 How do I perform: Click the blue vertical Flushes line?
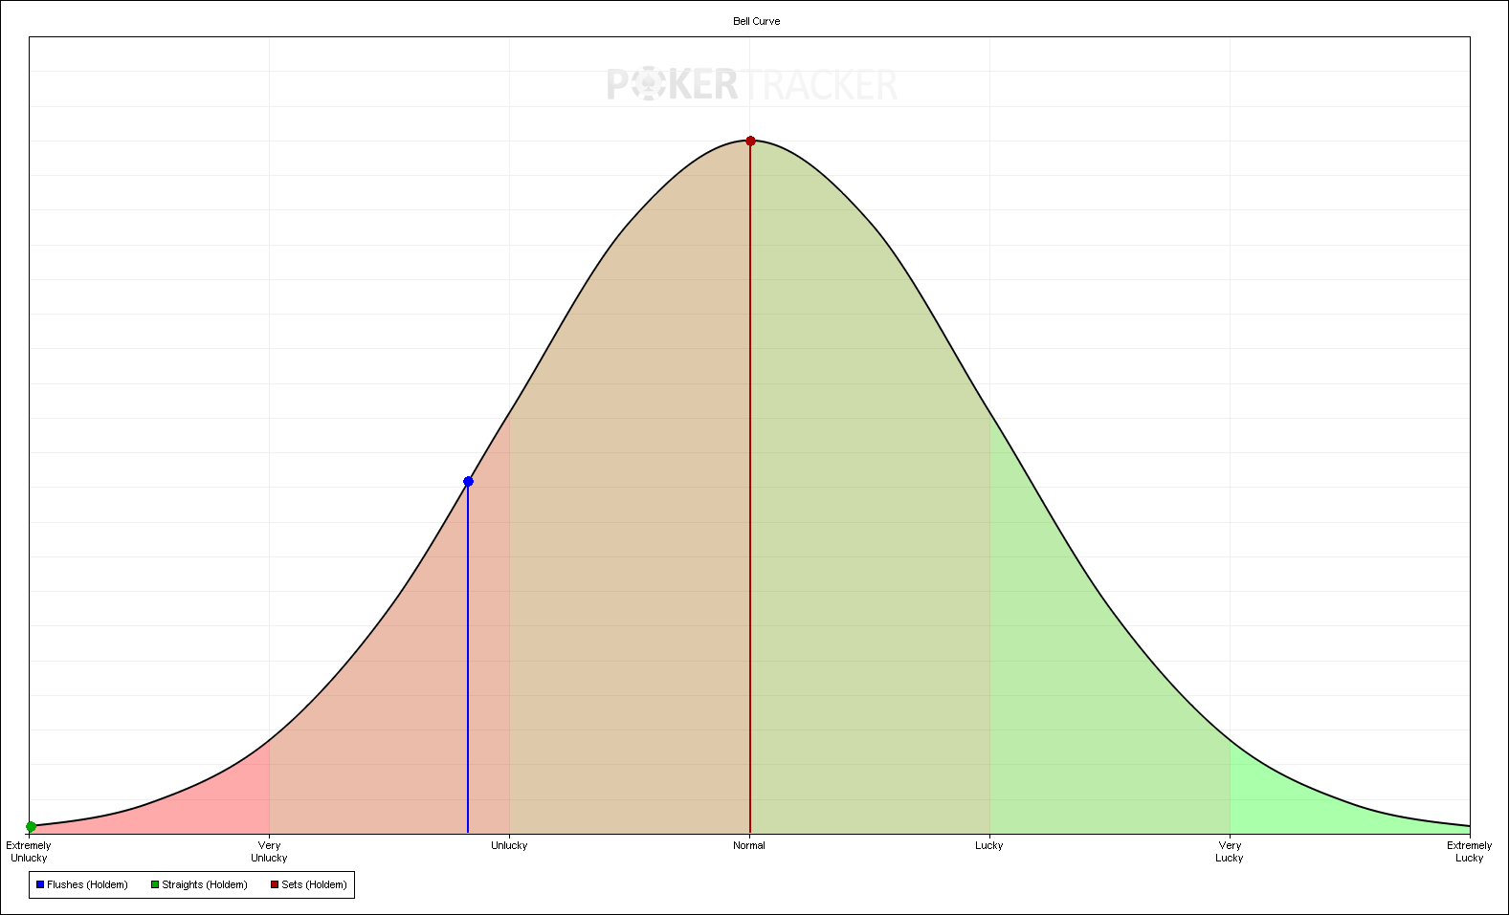pyautogui.click(x=468, y=660)
